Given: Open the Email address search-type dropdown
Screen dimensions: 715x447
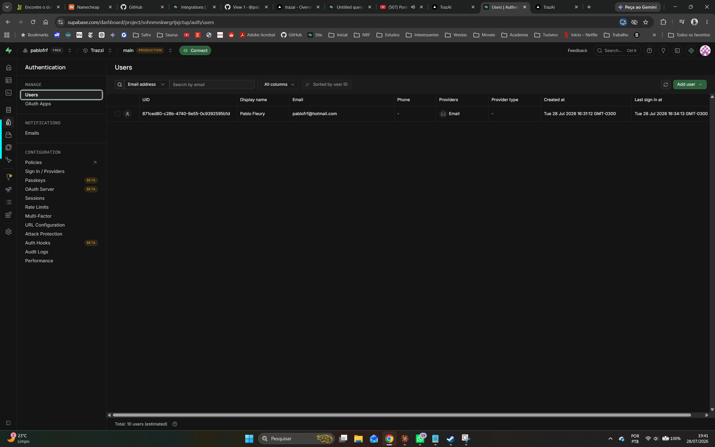Looking at the screenshot, I should (x=146, y=85).
